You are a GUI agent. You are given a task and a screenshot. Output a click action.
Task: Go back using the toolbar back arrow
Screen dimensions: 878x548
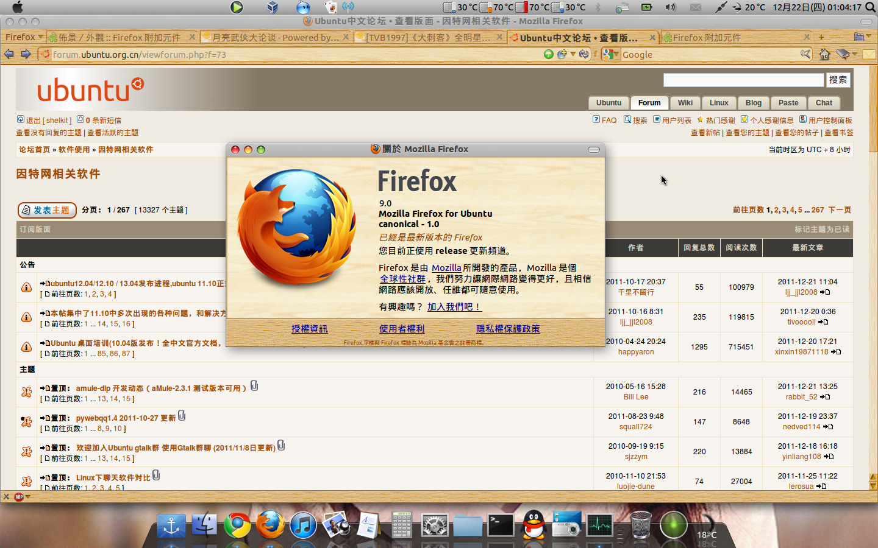click(x=9, y=54)
